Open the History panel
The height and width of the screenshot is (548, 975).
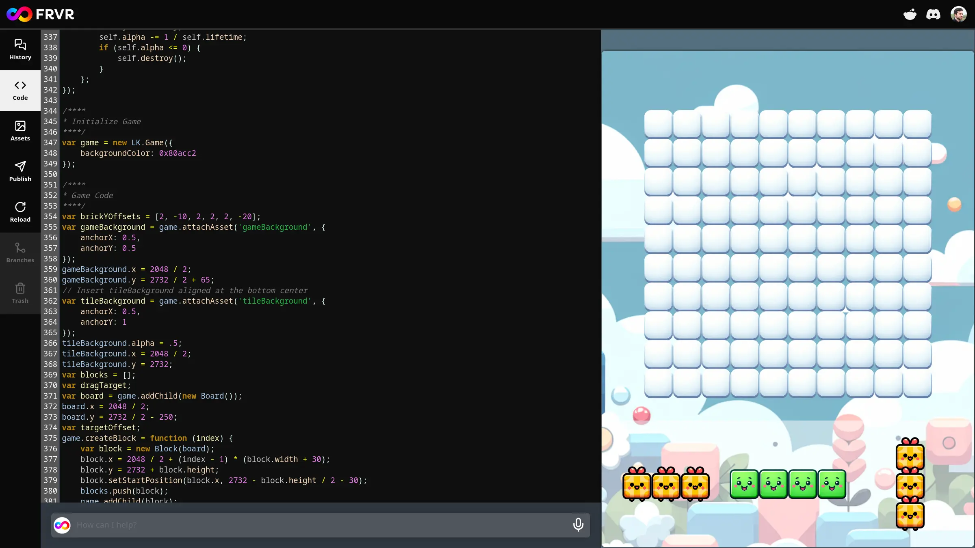[20, 49]
